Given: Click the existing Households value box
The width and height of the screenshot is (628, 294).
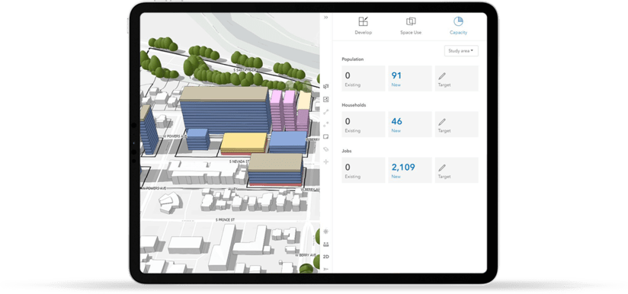Looking at the screenshot, I should click(x=364, y=124).
